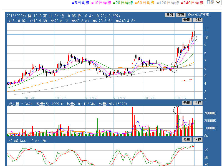Open 參數 settings for volume chart
This screenshot has width=222, height=166.
[187, 103]
